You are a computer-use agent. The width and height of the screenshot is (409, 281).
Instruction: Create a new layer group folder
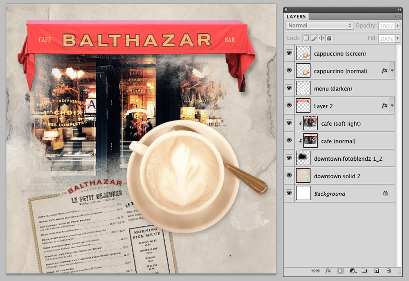(364, 271)
